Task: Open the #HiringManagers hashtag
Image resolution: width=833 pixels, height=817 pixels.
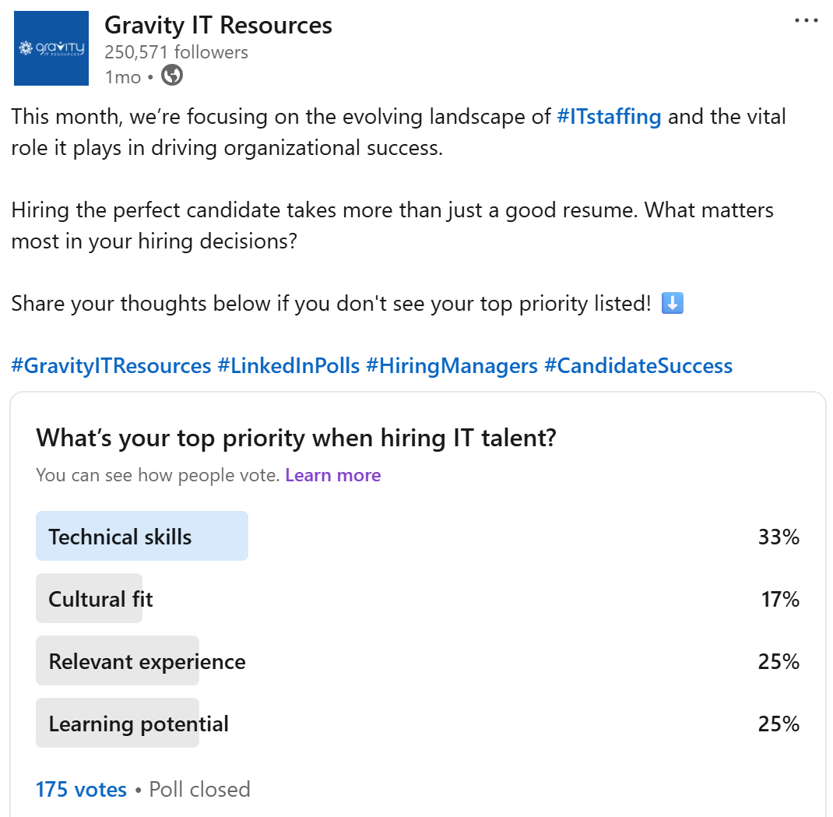Action: [x=452, y=366]
